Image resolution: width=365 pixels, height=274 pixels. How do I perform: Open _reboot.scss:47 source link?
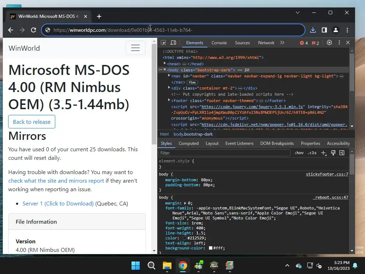[x=330, y=197]
